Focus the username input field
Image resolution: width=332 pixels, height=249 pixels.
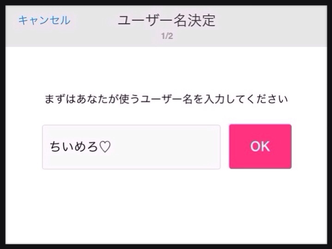[131, 147]
